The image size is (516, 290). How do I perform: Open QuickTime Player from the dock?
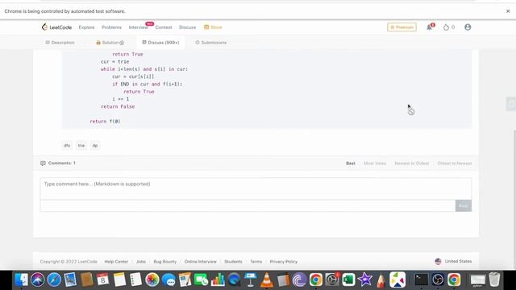click(x=234, y=280)
